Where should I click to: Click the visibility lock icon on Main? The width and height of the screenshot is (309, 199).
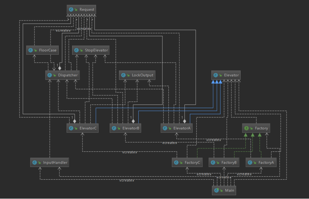(221, 190)
